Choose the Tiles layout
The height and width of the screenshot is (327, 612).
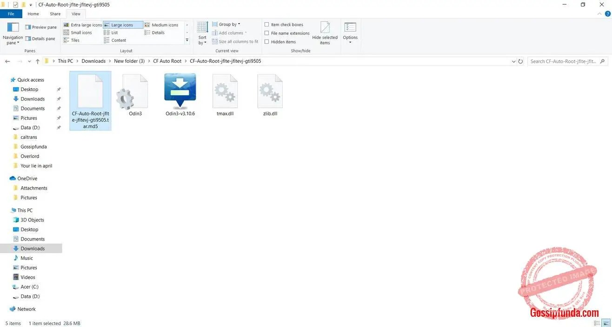(72, 40)
